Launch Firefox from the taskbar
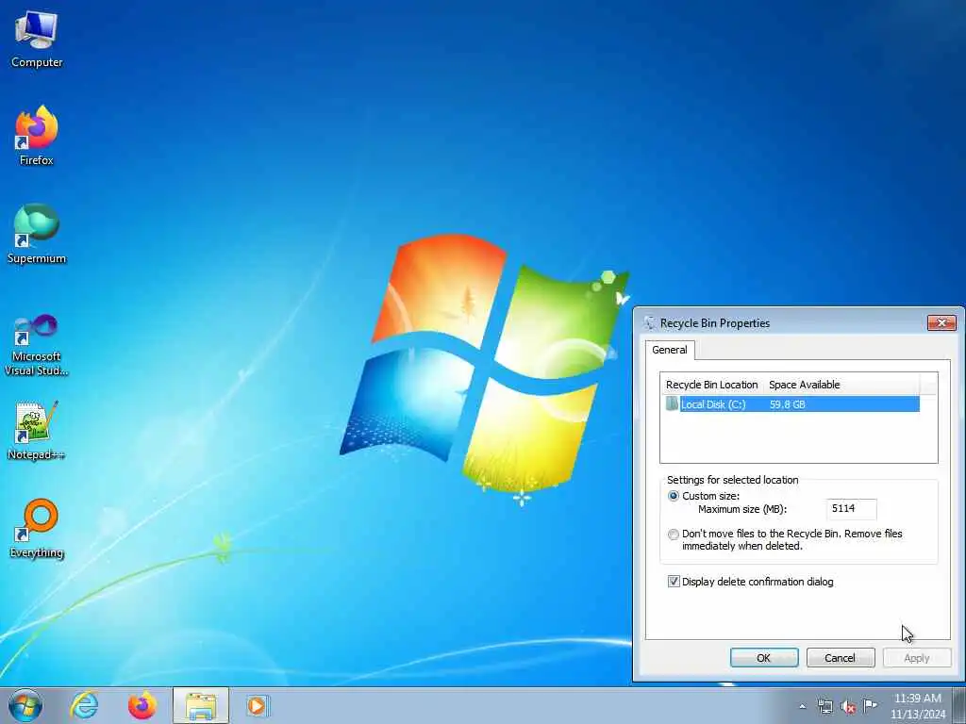Viewport: 966px width, 724px height. (142, 705)
